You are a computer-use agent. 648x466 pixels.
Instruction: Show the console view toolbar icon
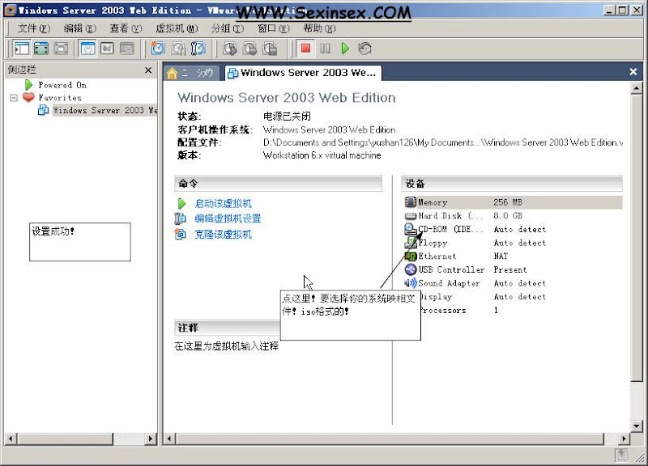coord(107,49)
